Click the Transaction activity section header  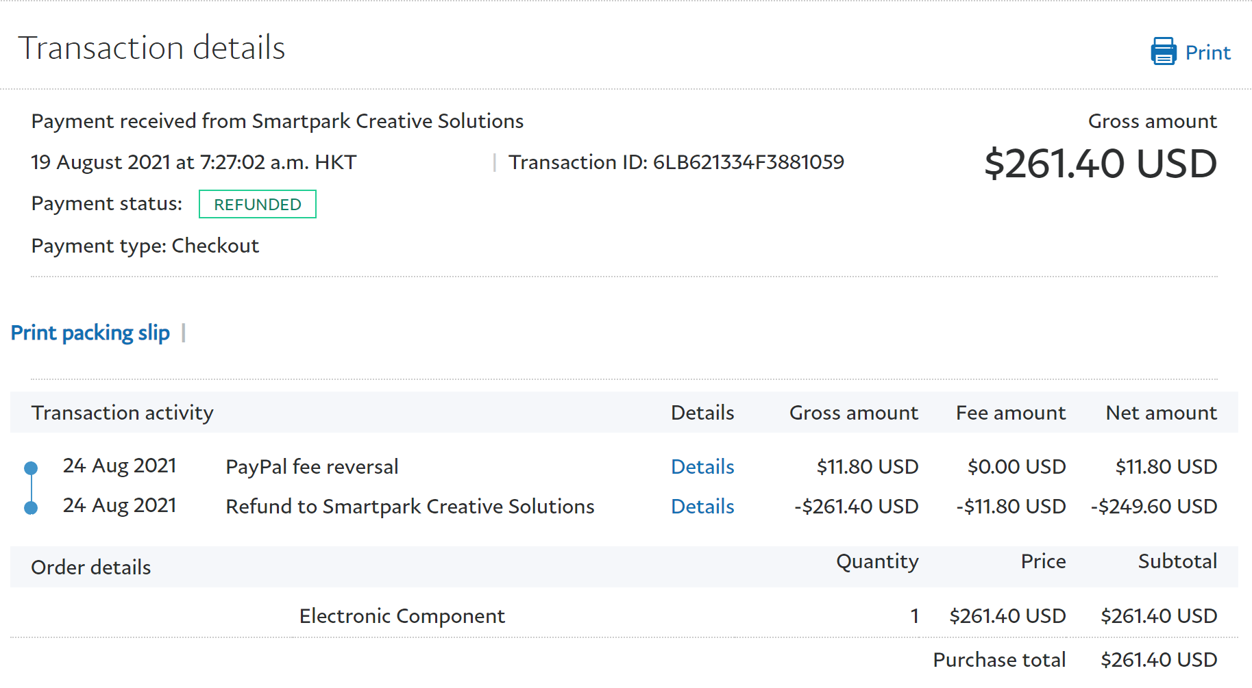point(123,413)
